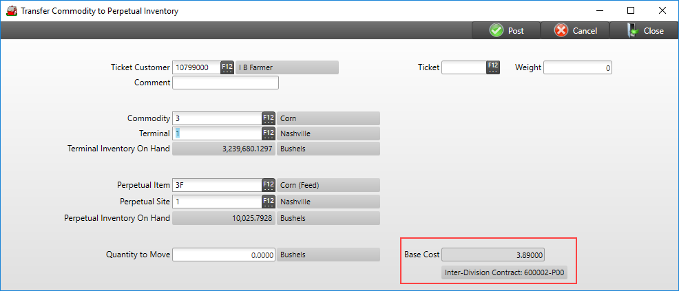Click the Perpetual Site field

(216, 202)
